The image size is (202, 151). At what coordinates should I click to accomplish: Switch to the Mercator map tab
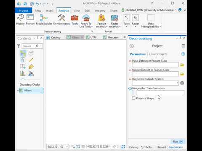pos(111,37)
